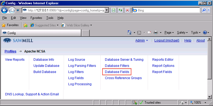Click the Sawmill Help link
Screen dimensions: 213x106
pyautogui.click(x=188, y=40)
